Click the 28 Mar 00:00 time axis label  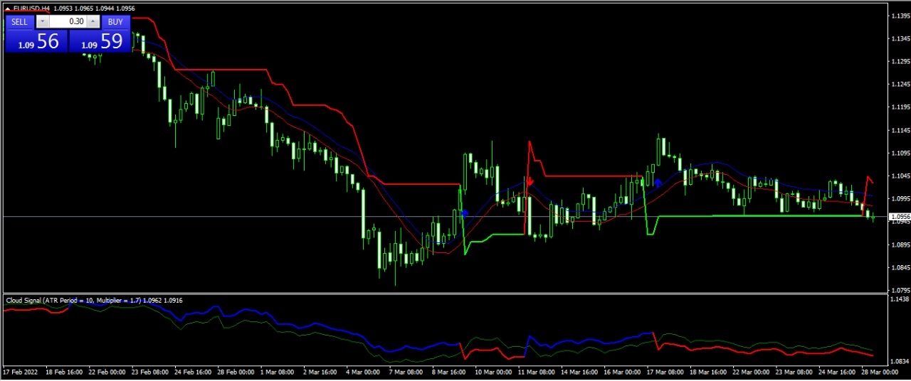coord(878,372)
